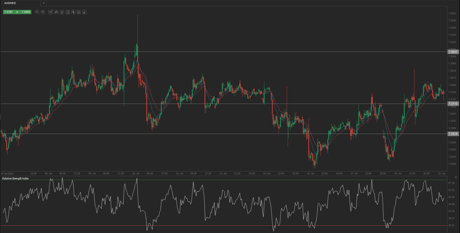This screenshot has width=460, height=233.
Task: Click the eraser clear drawings icon
Action: pos(84,12)
